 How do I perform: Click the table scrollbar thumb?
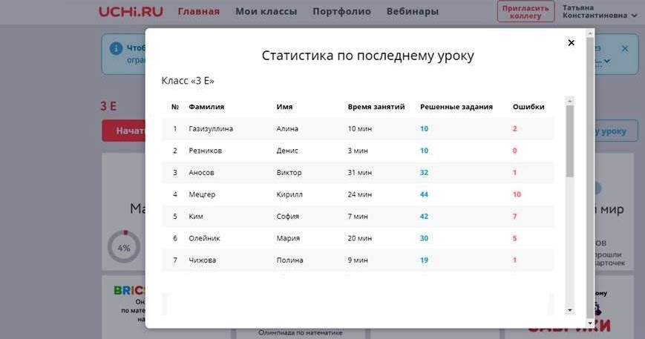pos(570,141)
